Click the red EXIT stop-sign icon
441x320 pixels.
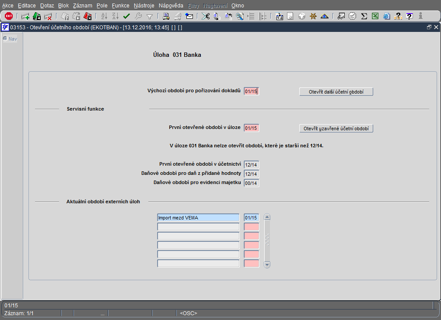point(9,16)
